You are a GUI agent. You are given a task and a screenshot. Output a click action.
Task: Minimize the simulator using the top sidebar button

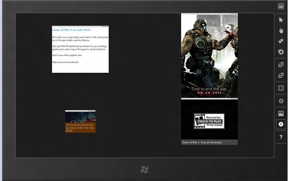(281, 7)
